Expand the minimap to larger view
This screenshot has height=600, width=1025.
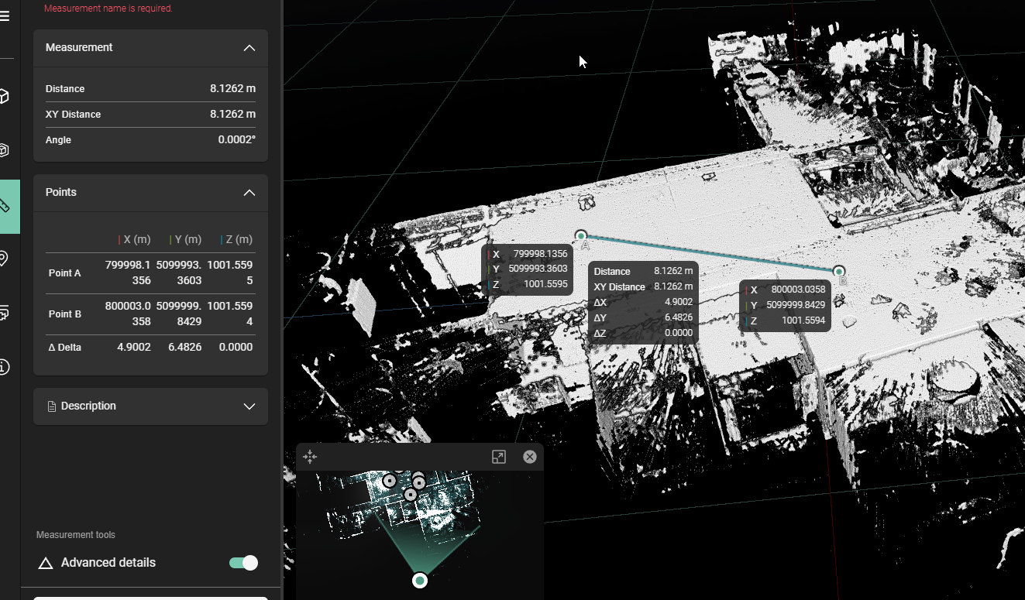[499, 457]
